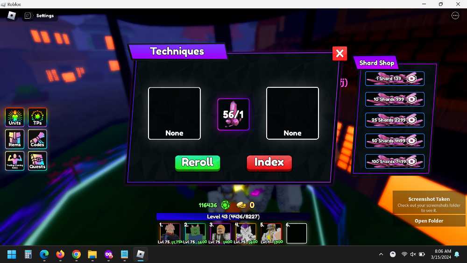Open the Units menu icon
Image resolution: width=467 pixels, height=263 pixels.
(14, 117)
